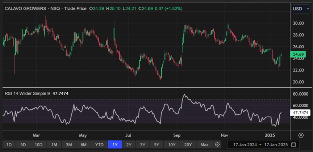This screenshot has width=313, height=152.
Task: Click the 20.00 price axis label
Action: coord(298,82)
